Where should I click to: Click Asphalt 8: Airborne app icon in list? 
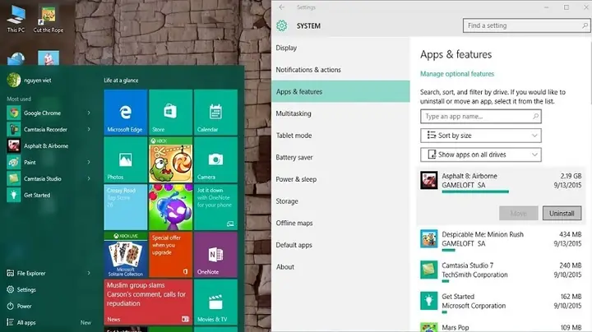[x=429, y=180]
